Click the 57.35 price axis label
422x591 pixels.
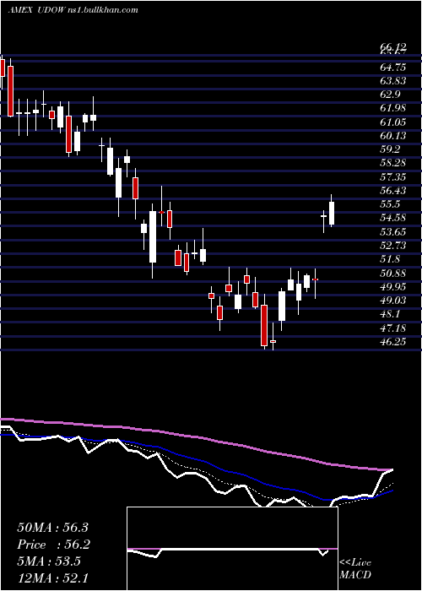click(393, 176)
